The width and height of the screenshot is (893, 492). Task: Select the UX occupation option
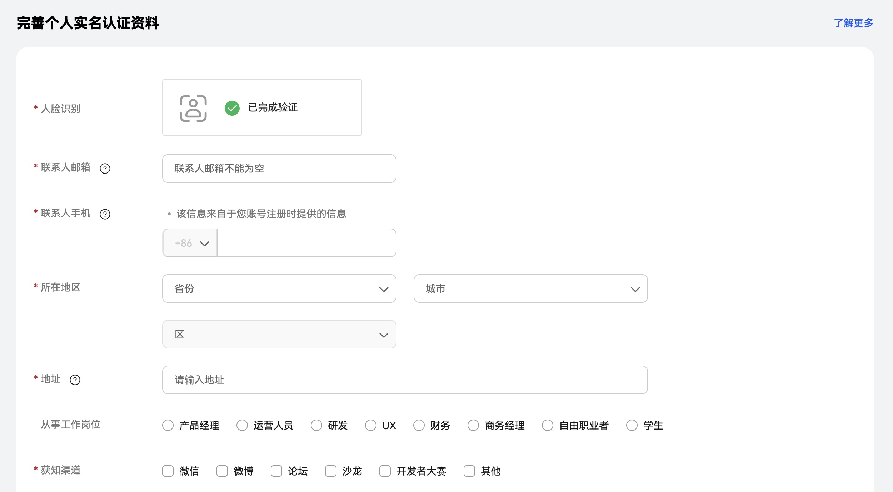tap(370, 425)
